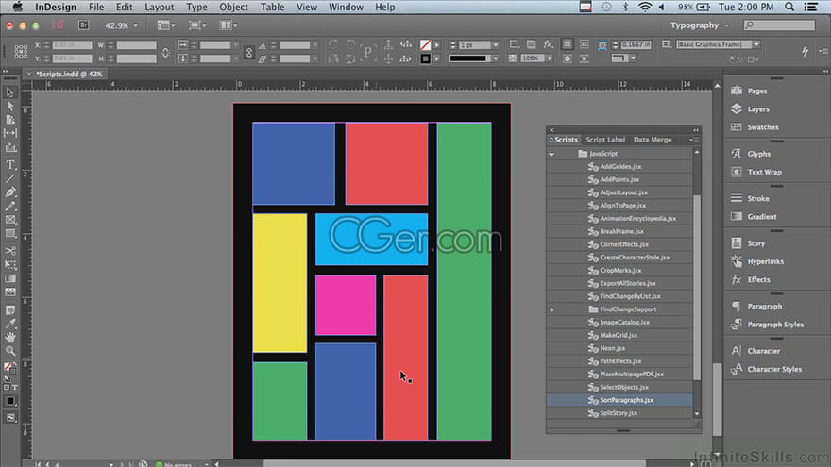831x467 pixels.
Task: Open the Layout menu
Action: tap(159, 7)
